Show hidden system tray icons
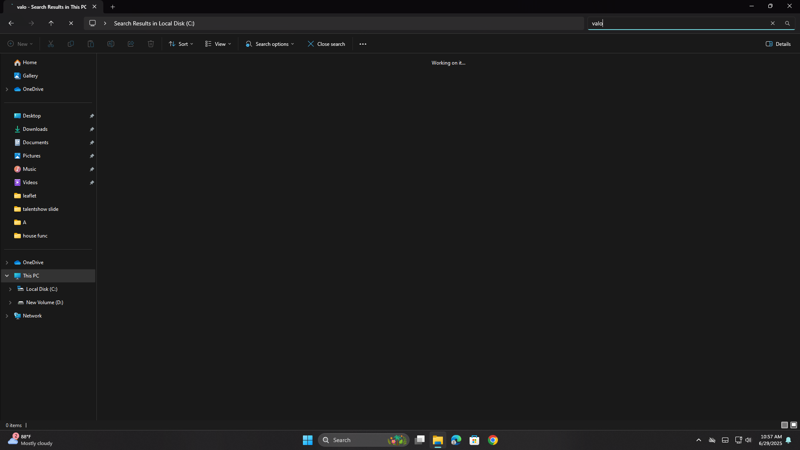The height and width of the screenshot is (450, 800). [x=699, y=440]
